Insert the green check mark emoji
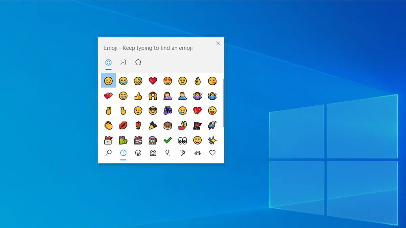 pos(167,140)
